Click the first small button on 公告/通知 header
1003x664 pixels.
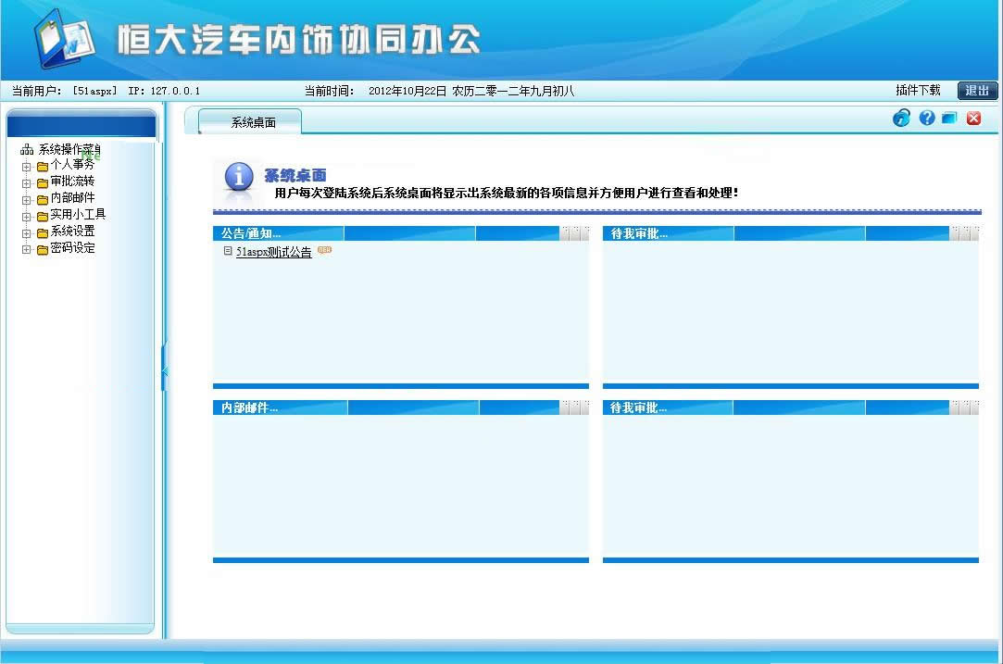pos(566,233)
